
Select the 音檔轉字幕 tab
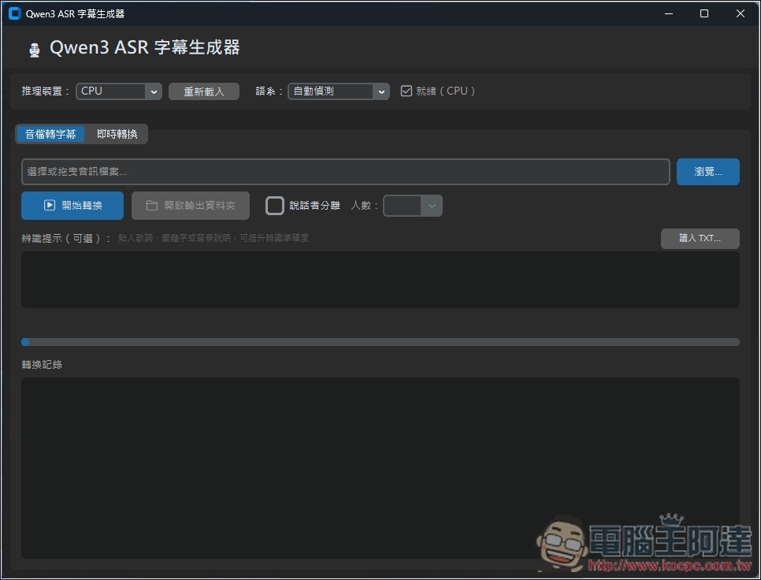pos(50,133)
